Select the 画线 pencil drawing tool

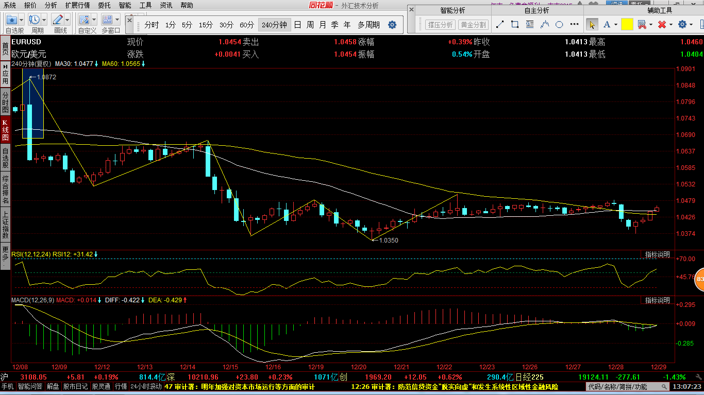point(58,20)
